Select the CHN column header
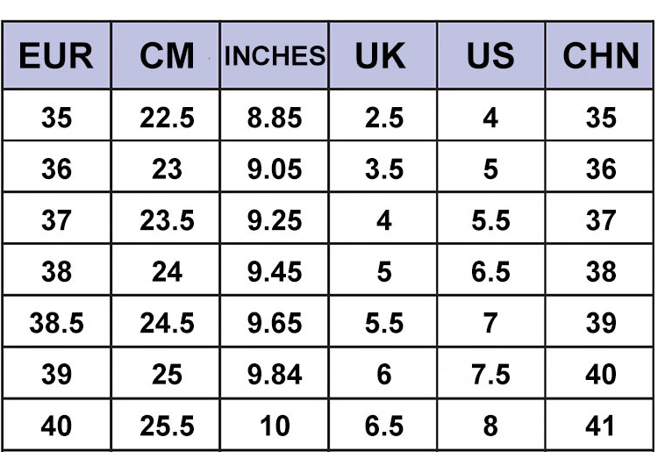Viewport: 658px width, 466px height. point(601,56)
